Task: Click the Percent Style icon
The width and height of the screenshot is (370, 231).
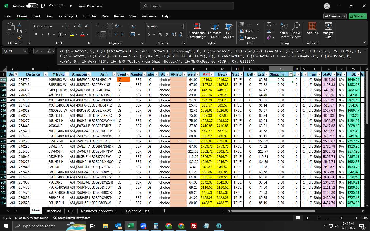Action: coord(160,34)
